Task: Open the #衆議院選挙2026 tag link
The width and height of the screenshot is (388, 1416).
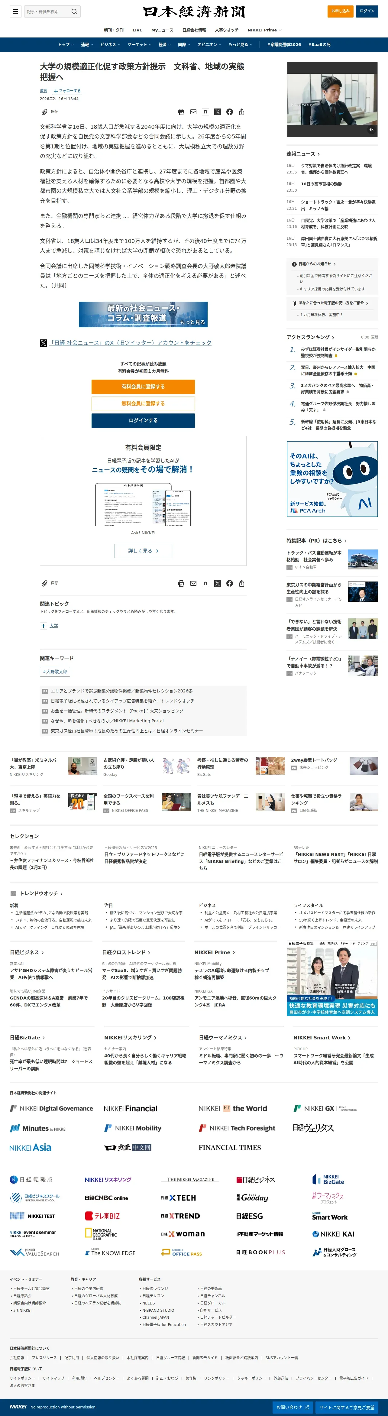Action: (284, 44)
